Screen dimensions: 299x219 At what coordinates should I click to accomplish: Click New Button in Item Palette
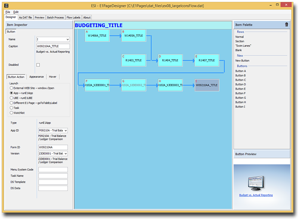tap(242, 61)
